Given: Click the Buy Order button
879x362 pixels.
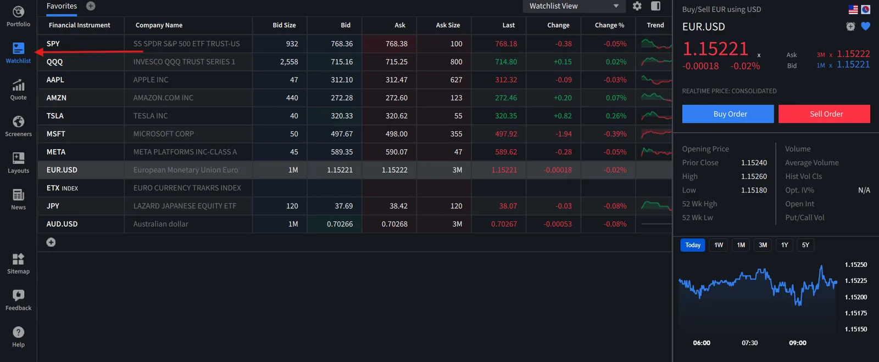Looking at the screenshot, I should [x=728, y=114].
